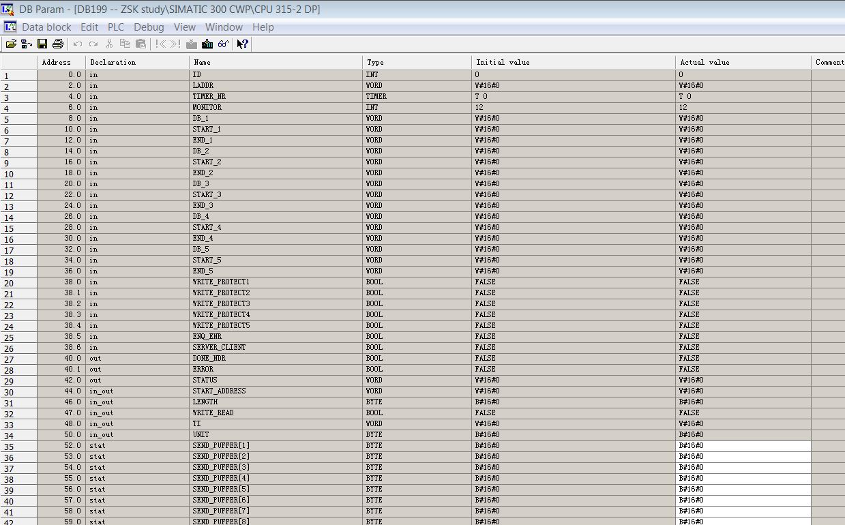The height and width of the screenshot is (525, 845).
Task: Edit actual value of SEND_PUFFER[4]
Action: coord(743,478)
